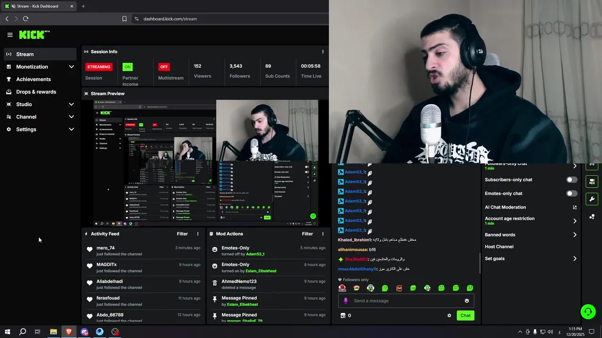Click the green Chat send button
The width and height of the screenshot is (602, 338).
pyautogui.click(x=465, y=315)
